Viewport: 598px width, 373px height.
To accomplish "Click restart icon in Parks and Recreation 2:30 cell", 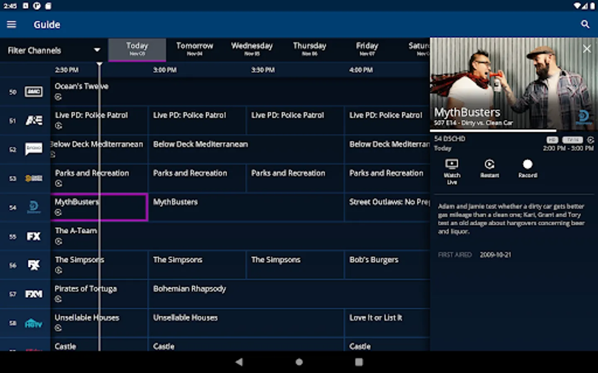I will tap(58, 184).
